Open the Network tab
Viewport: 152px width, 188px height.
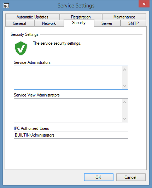[49, 23]
